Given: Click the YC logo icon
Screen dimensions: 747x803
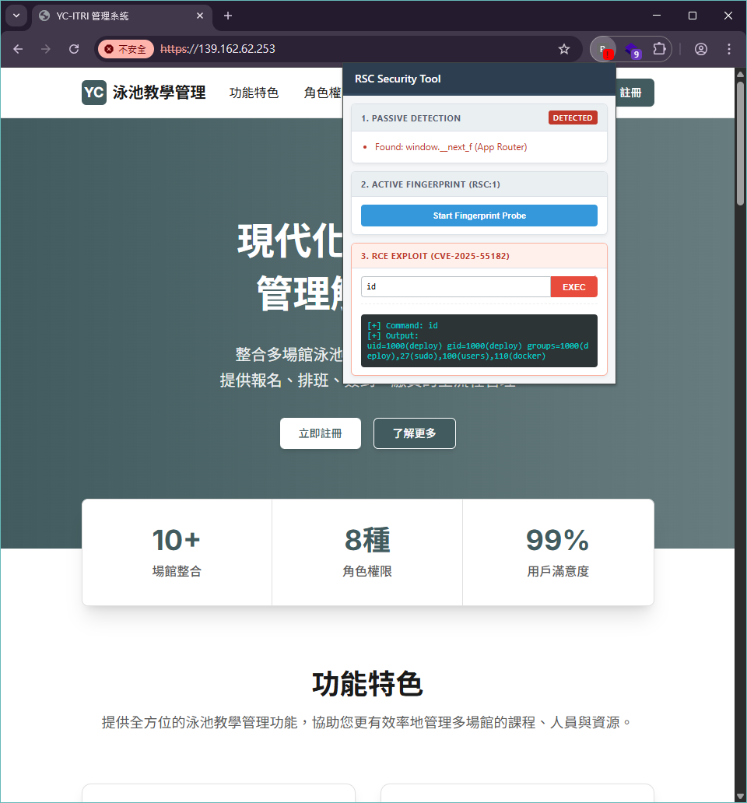Looking at the screenshot, I should (94, 92).
